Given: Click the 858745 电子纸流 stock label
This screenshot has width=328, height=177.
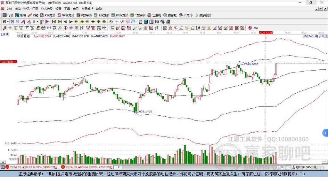Looking at the screenshot, I should [x=315, y=36].
